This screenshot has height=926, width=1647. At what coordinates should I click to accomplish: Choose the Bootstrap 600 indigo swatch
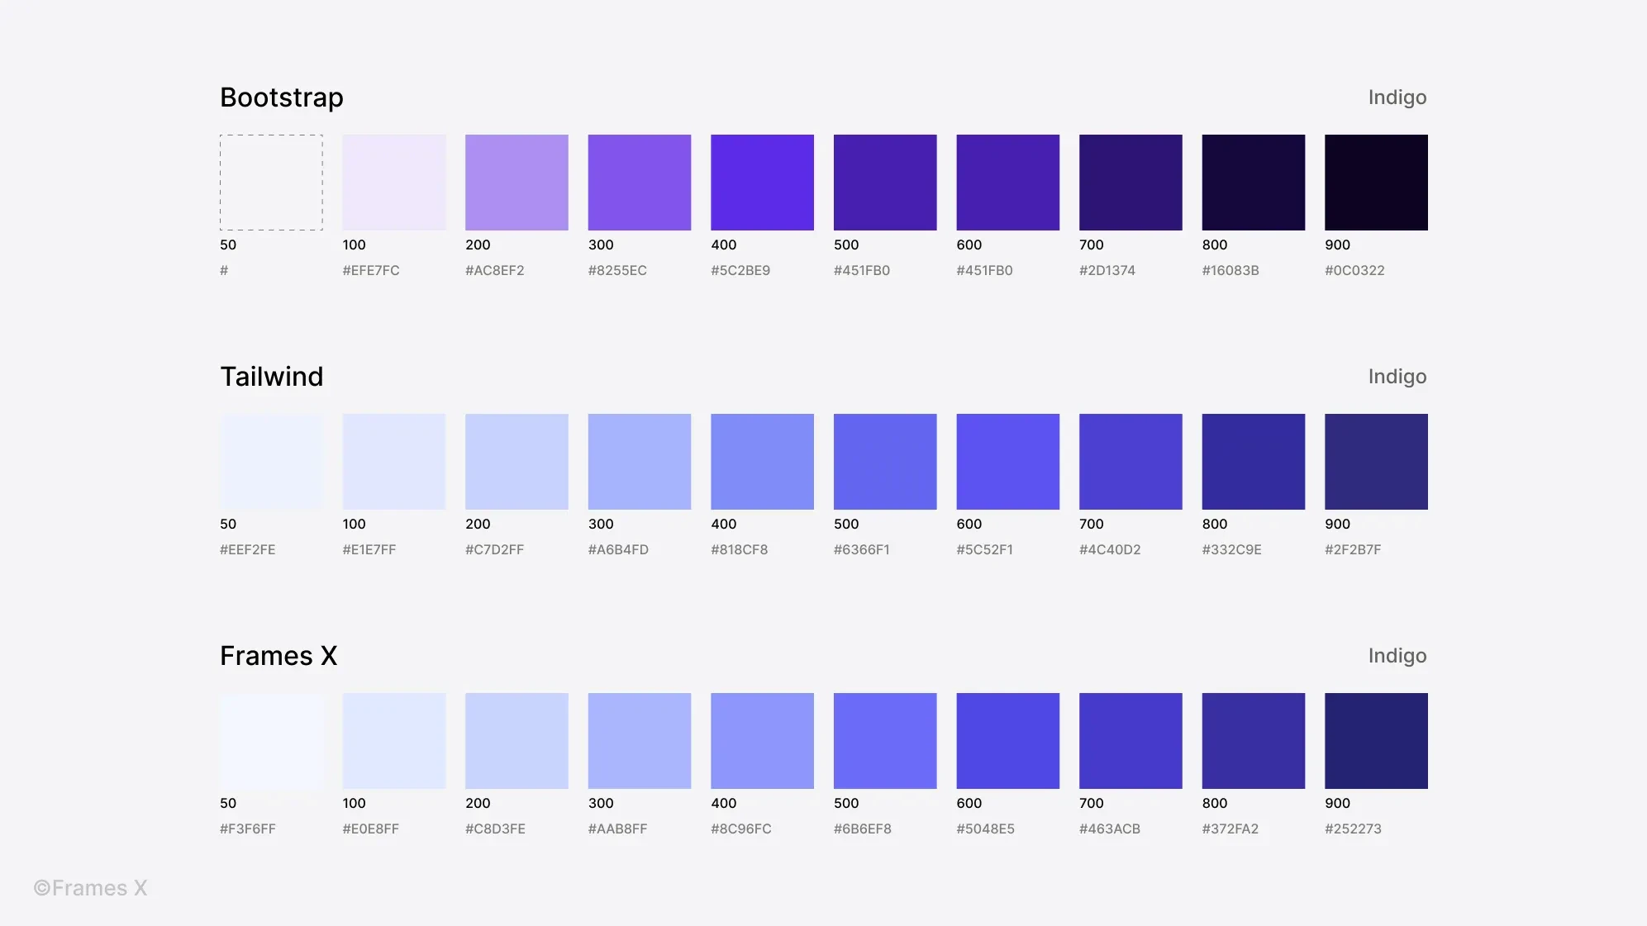(1008, 183)
